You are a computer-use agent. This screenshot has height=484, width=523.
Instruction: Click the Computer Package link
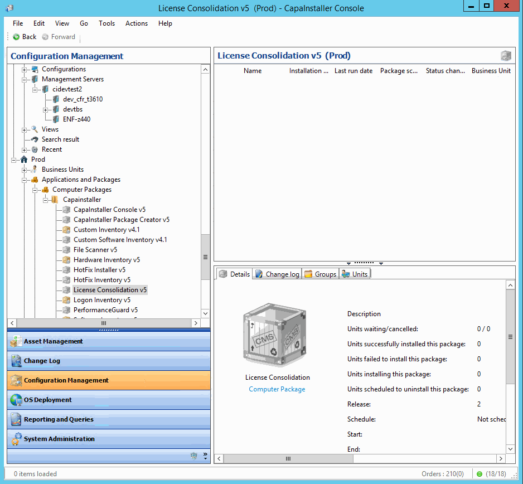pos(277,389)
